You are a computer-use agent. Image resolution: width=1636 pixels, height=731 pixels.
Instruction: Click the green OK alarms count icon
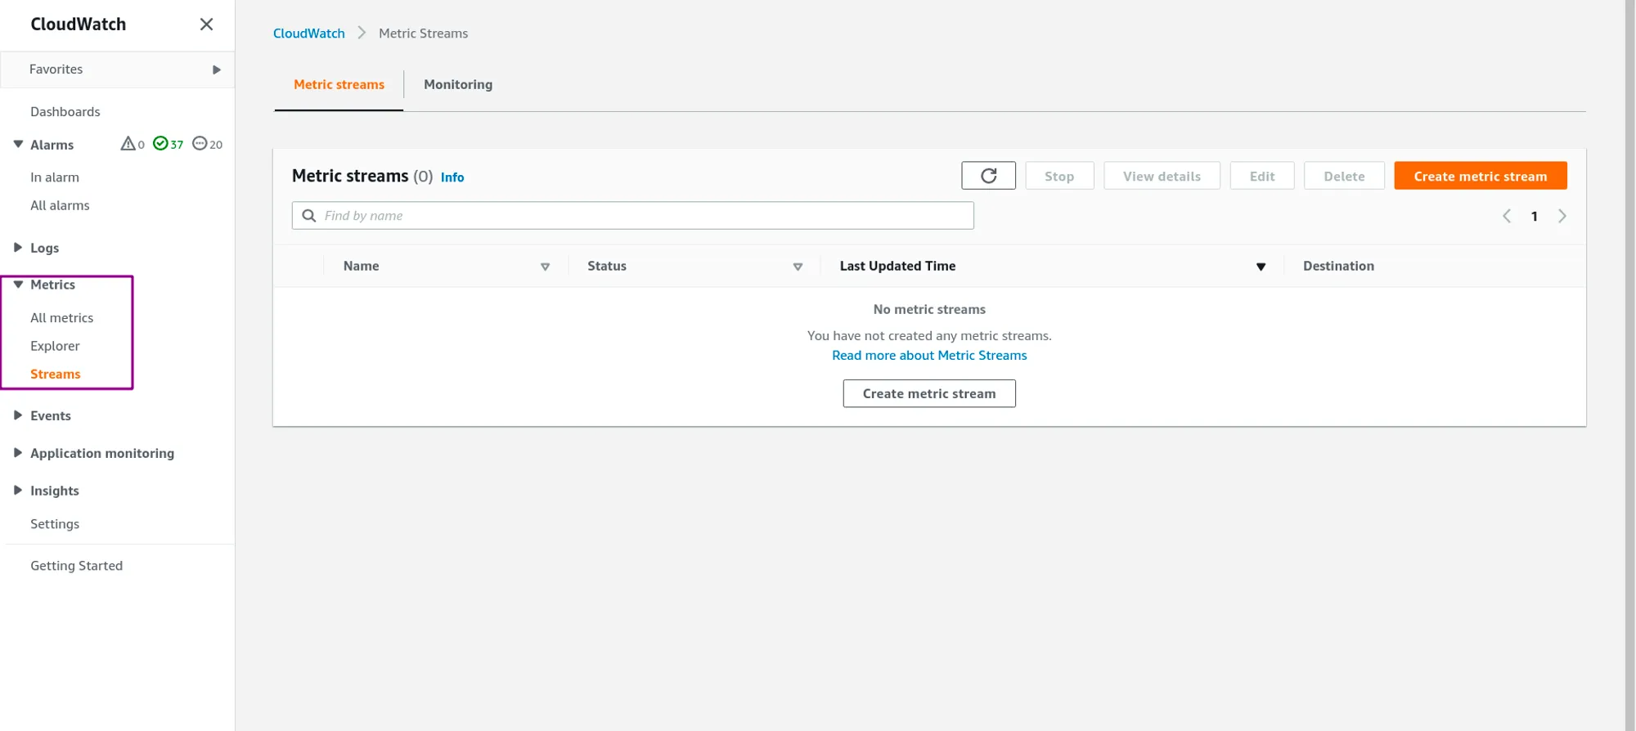(160, 144)
